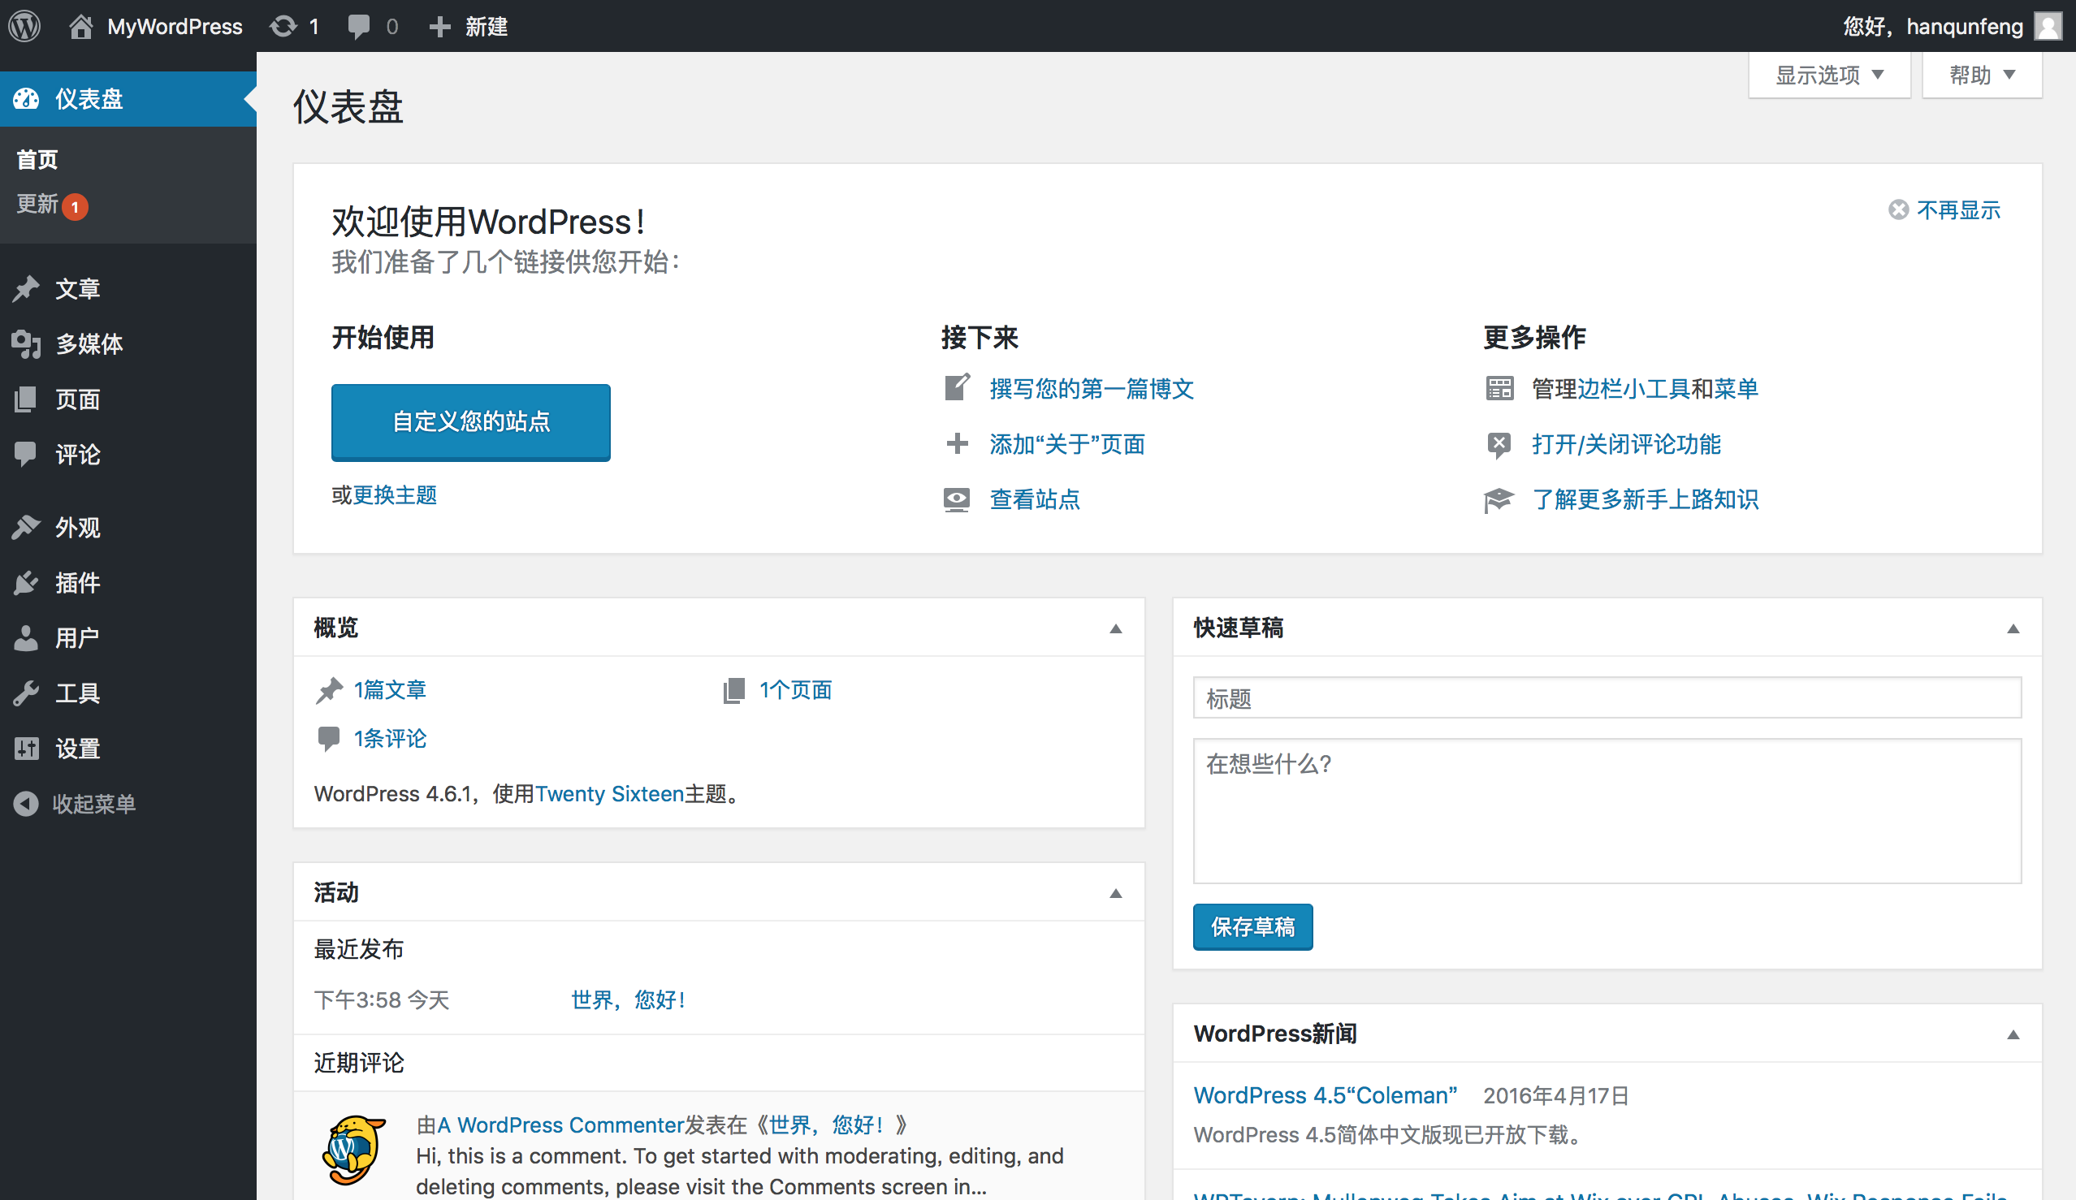Collapse the 概览 panel with its arrow

(x=1115, y=628)
